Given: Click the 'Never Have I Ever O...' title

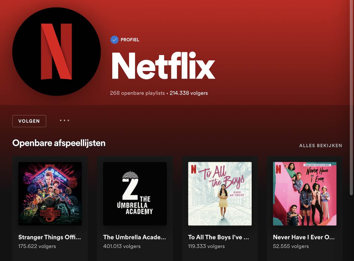Looking at the screenshot, I should 304,237.
